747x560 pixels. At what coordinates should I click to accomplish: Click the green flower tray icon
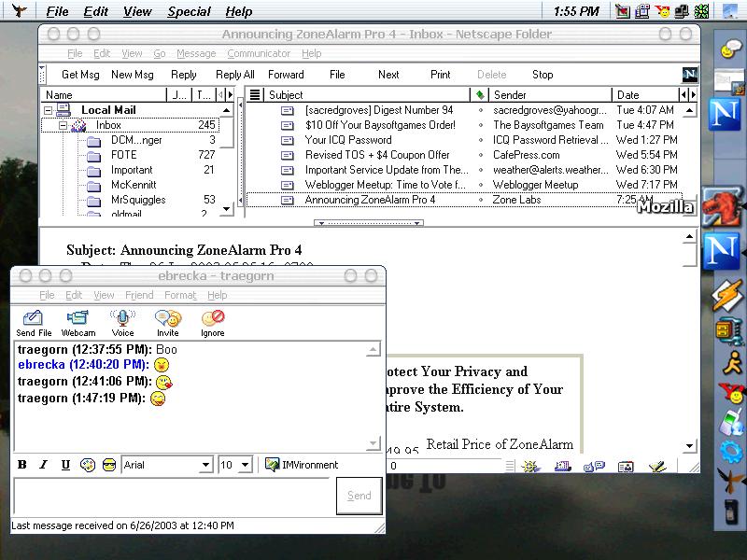point(701,11)
